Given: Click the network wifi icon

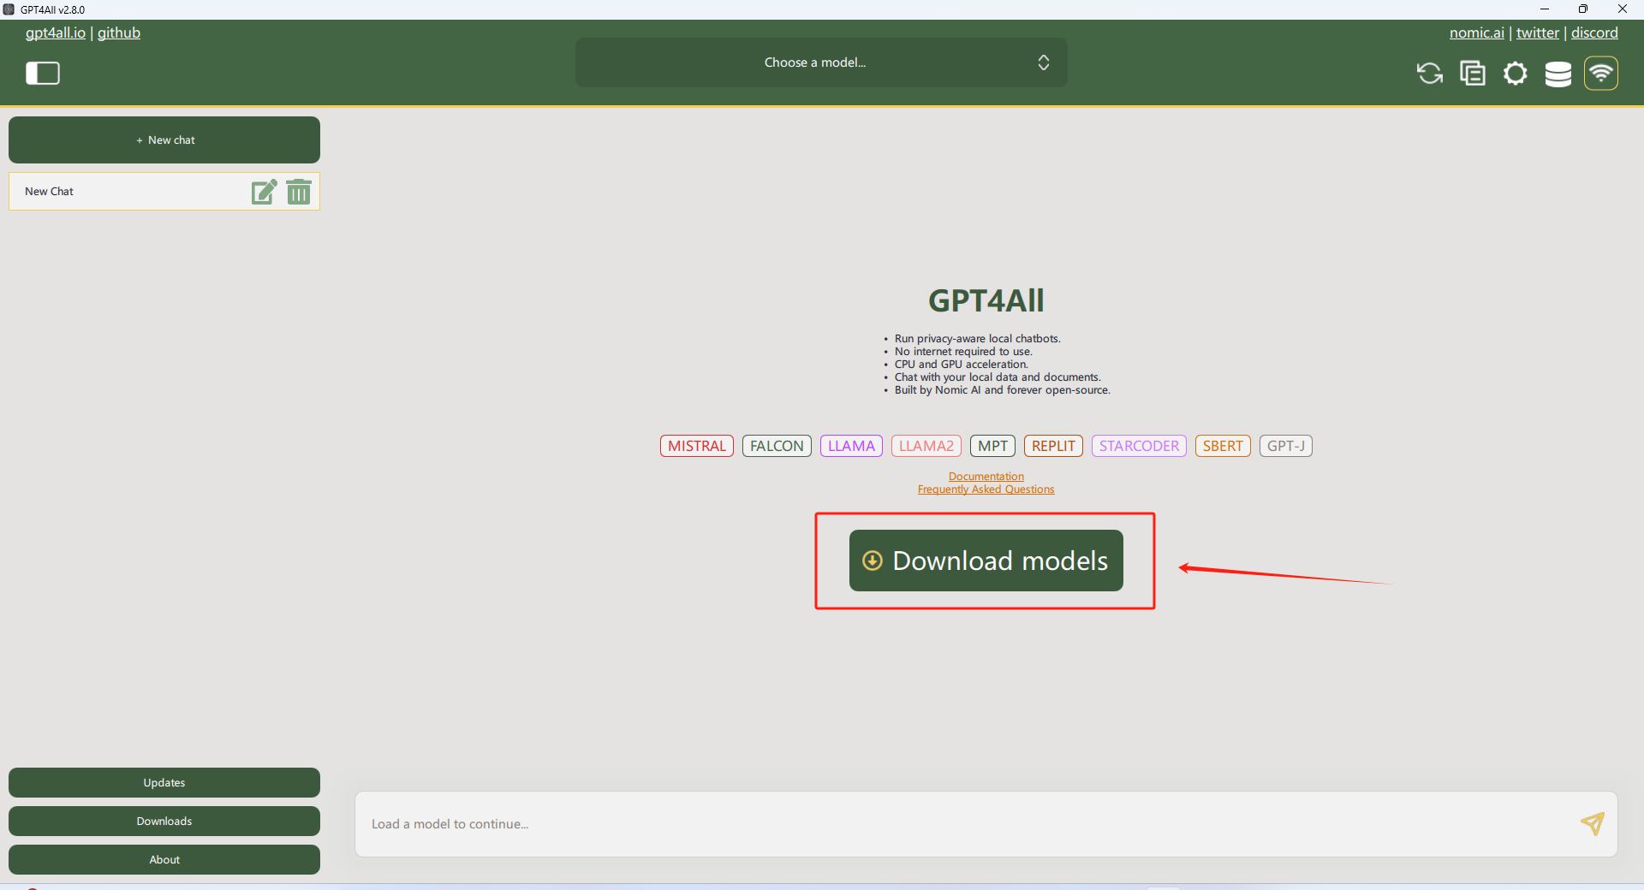Looking at the screenshot, I should pos(1600,74).
